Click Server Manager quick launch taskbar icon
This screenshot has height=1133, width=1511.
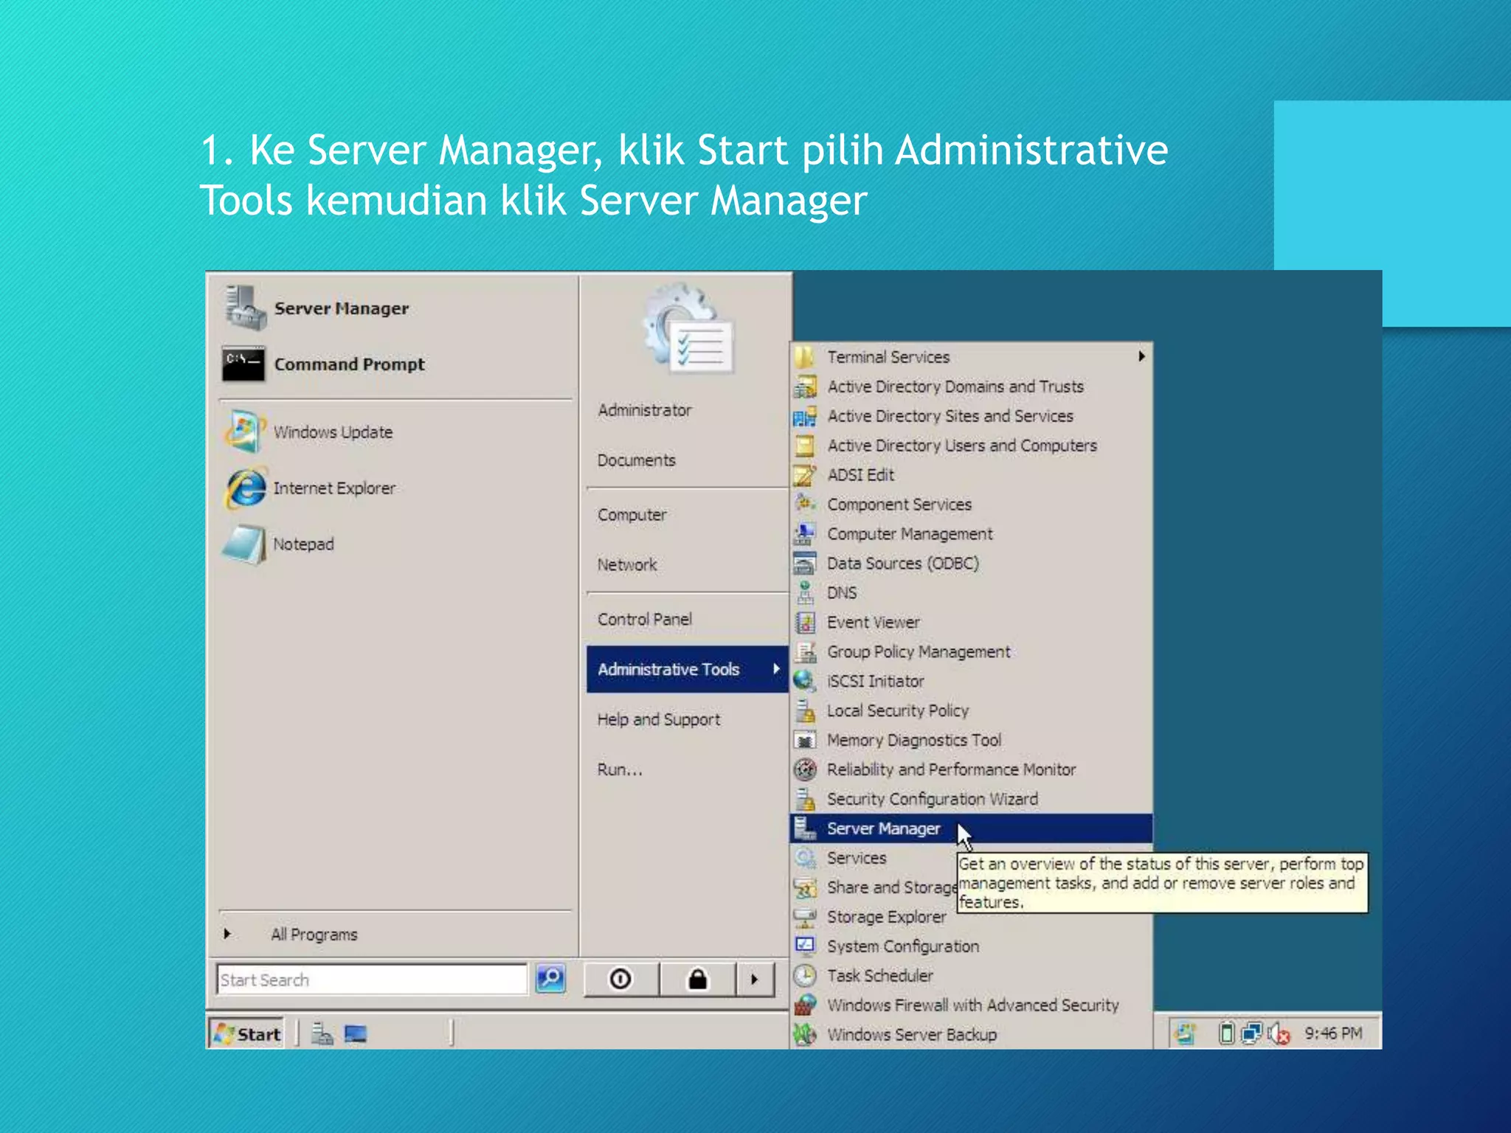click(x=322, y=1034)
